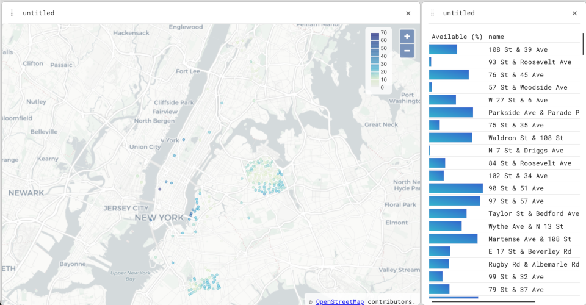Grab the table panel drag handle
Image resolution: width=586 pixels, height=305 pixels.
click(x=433, y=13)
